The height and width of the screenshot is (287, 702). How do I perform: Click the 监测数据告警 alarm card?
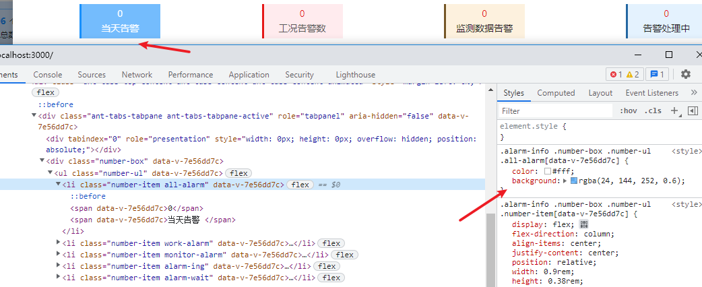point(484,21)
